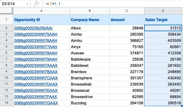Image resolution: width=183 pixels, height=107 pixels.
Task: Select the amount cell 256047
Action: (x=127, y=65)
